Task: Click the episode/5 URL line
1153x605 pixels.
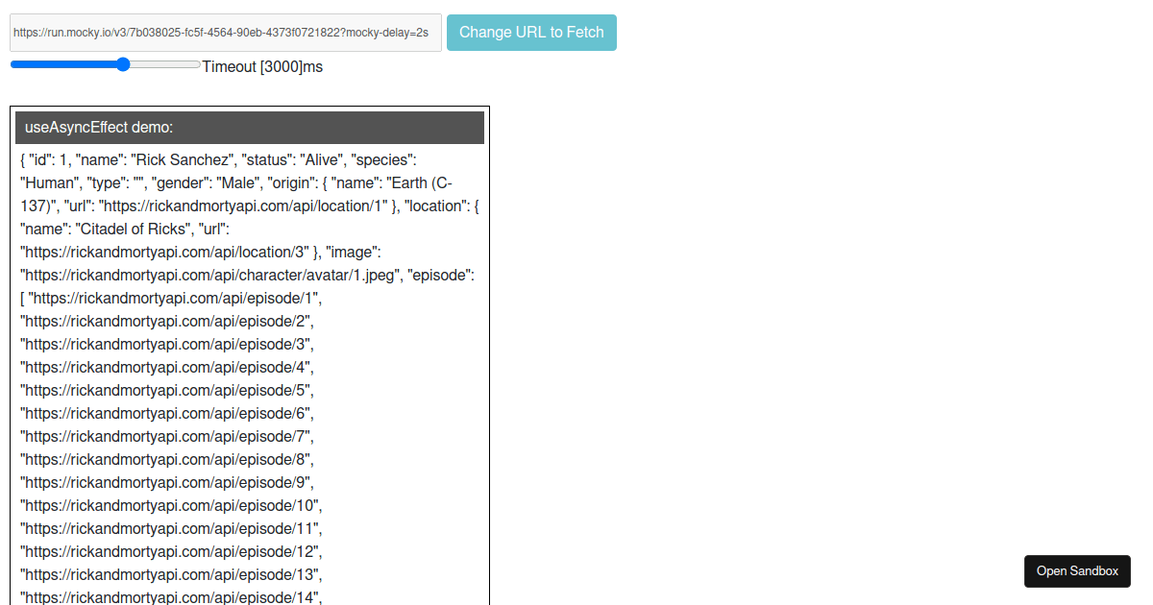Action: tap(167, 390)
